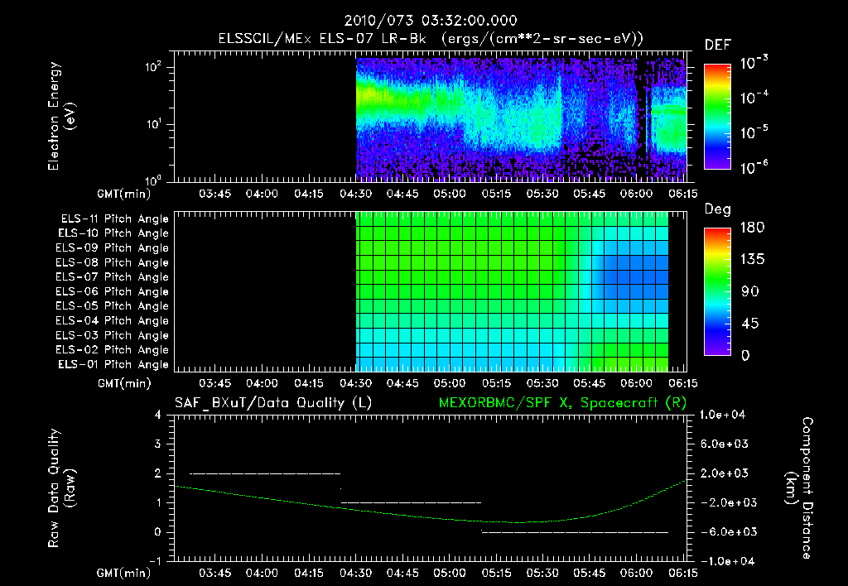Viewport: 848px width, 586px height.
Task: Pick the DEF rainbow color bar
Action: (x=717, y=117)
